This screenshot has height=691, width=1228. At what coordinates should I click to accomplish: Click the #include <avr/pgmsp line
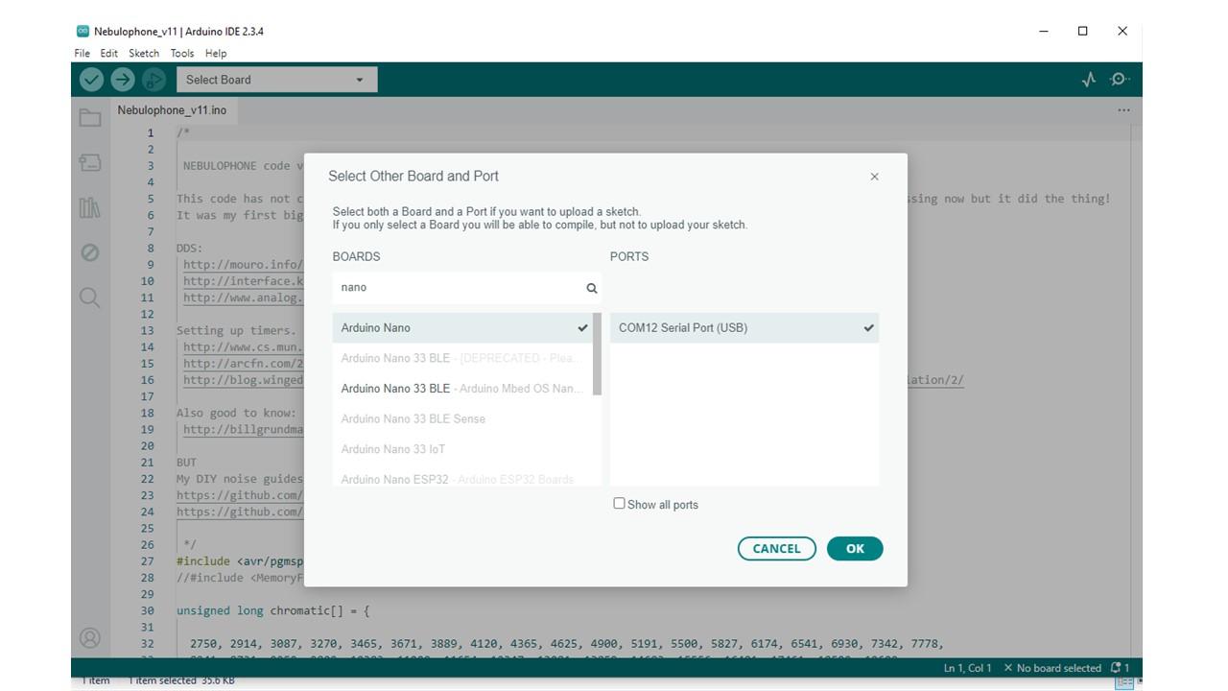tap(240, 561)
